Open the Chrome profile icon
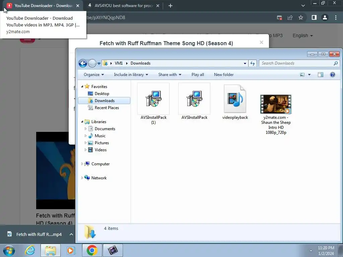Viewport: 343px width, 257px height. (x=325, y=17)
